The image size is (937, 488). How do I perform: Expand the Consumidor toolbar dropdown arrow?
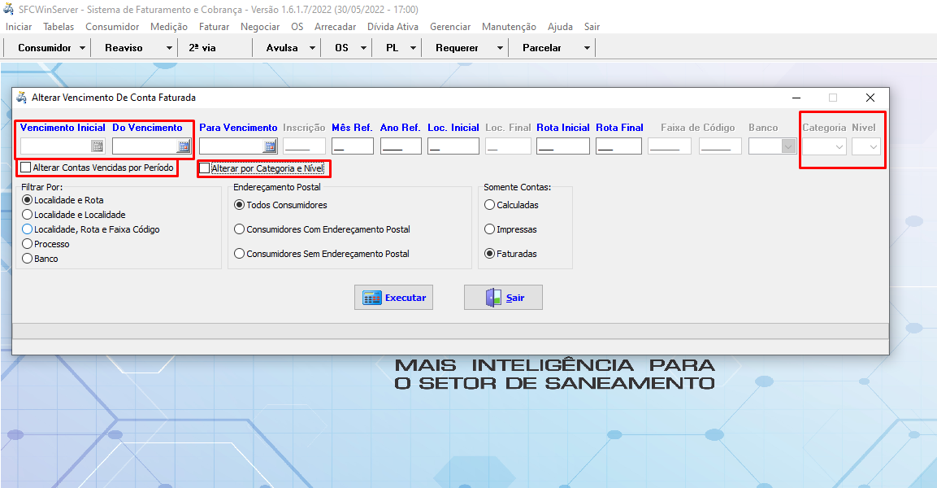[83, 48]
